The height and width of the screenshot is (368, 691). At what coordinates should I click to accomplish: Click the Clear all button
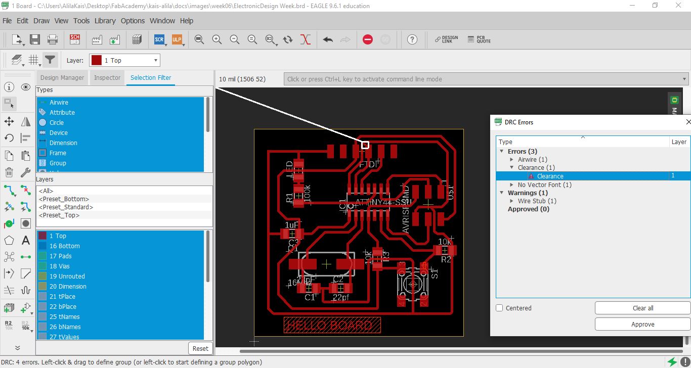642,308
